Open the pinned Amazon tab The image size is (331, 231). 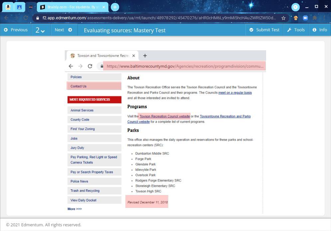coord(8,7)
